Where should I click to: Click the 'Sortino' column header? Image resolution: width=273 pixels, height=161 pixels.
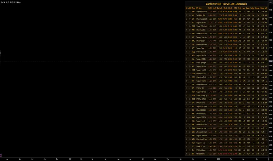[x=252, y=8]
